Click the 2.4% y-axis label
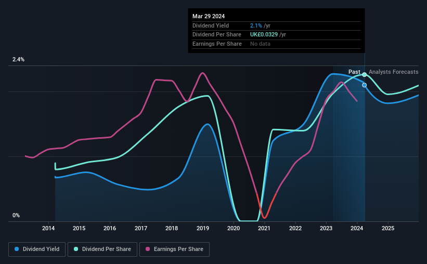Viewport: 427px width, 264px height. (x=18, y=59)
